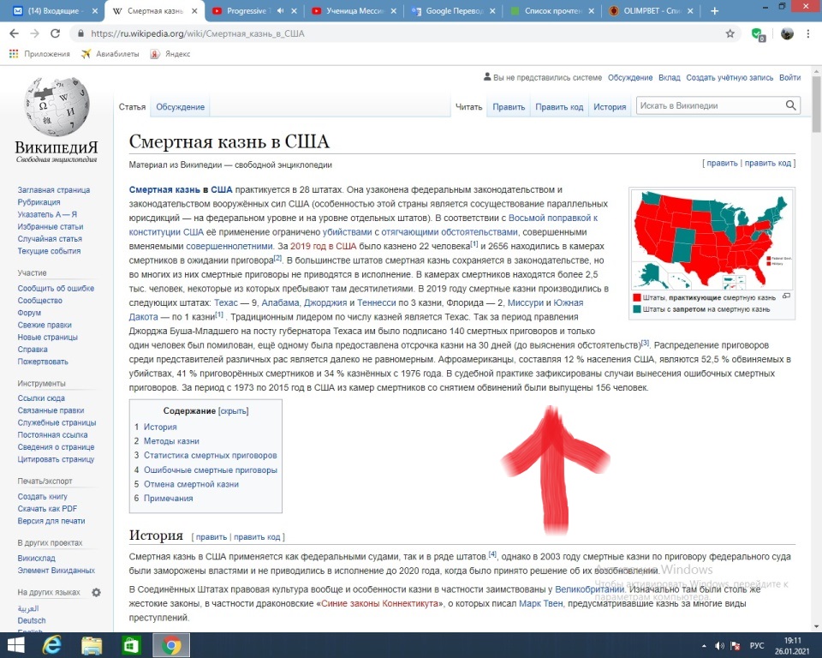
Task: Open the Авиабилеты bookmark
Action: (110, 54)
